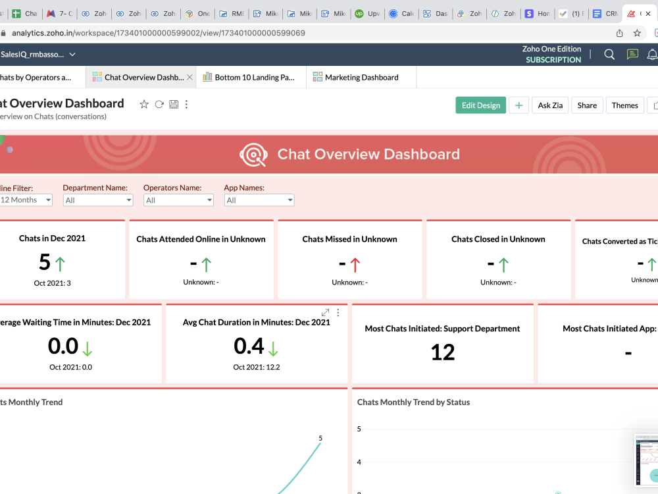Mark dashboard as favorite with star icon
Viewport: 658px width, 494px height.
pyautogui.click(x=144, y=104)
